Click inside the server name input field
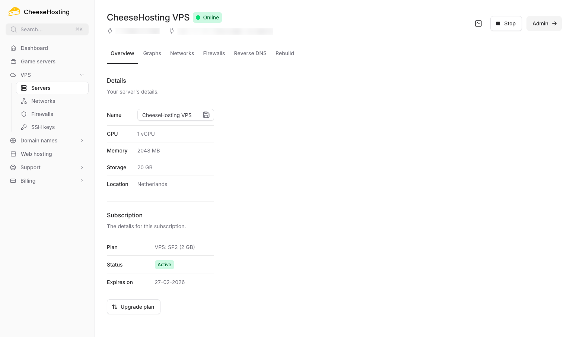Image resolution: width=573 pixels, height=337 pixels. [x=169, y=115]
